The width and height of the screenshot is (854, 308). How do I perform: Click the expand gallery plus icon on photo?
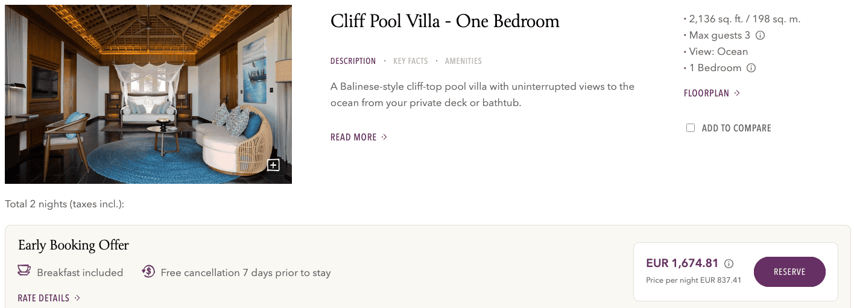point(273,165)
